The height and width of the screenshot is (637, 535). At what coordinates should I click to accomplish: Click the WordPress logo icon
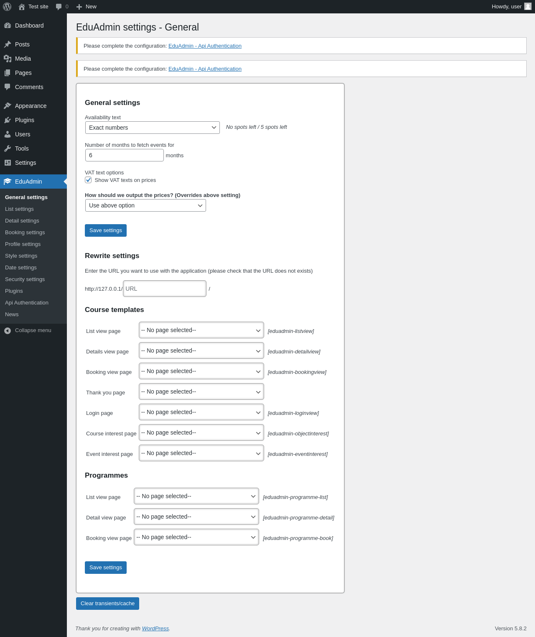click(7, 7)
